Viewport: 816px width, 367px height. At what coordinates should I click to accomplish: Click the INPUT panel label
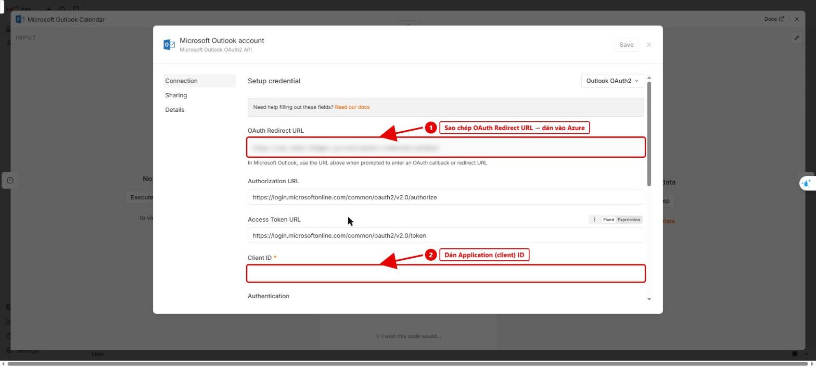point(26,37)
